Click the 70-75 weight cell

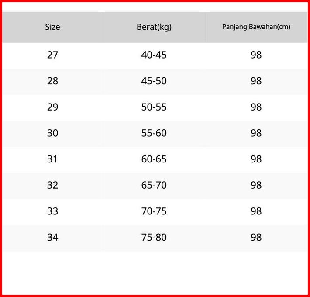pos(154,211)
